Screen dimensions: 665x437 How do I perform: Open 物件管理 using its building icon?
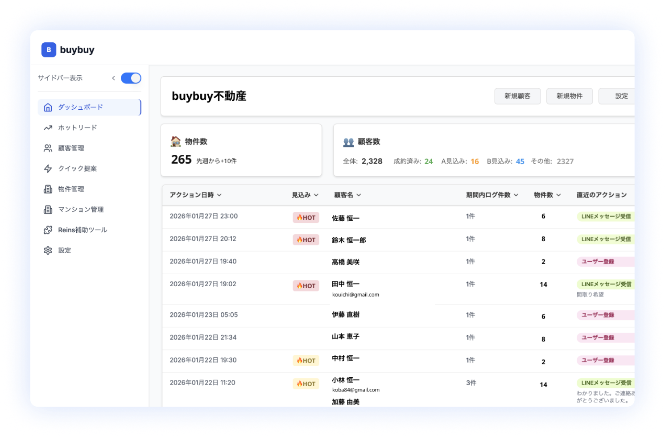(x=48, y=189)
